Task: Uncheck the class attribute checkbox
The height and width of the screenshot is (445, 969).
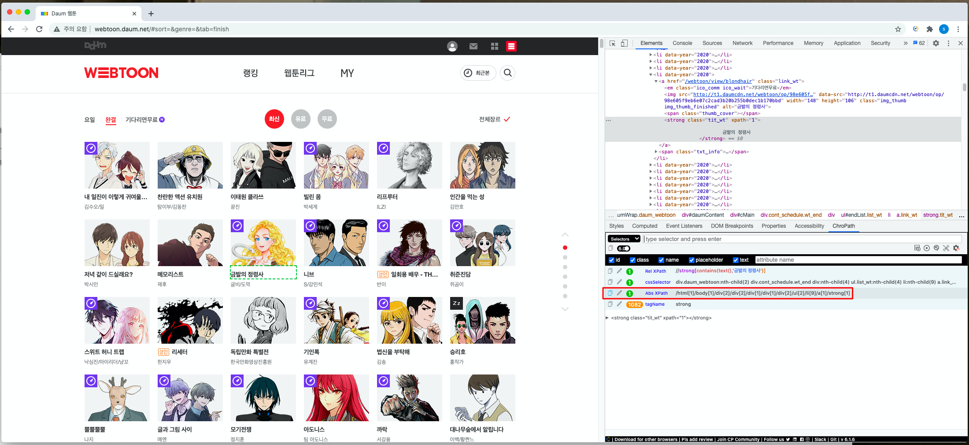Action: click(632, 260)
